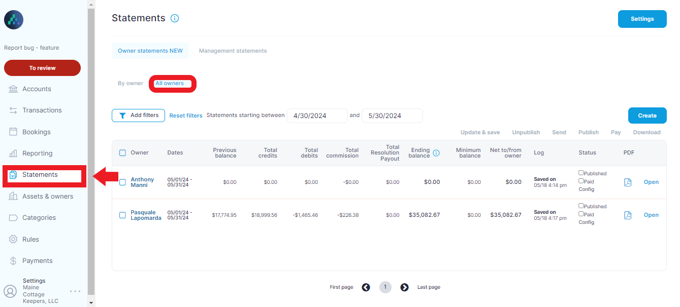Open Assets & owners in the sidebar
Viewport: 680px width, 307px height.
tap(48, 196)
